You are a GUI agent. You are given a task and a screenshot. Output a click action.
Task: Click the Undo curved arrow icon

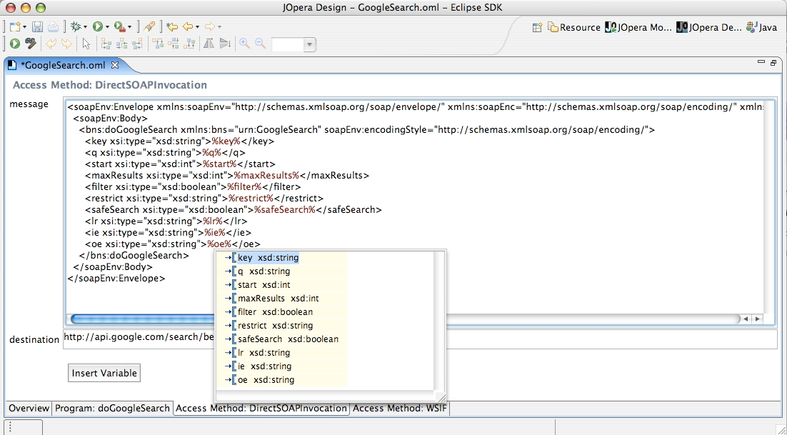pyautogui.click(x=51, y=44)
